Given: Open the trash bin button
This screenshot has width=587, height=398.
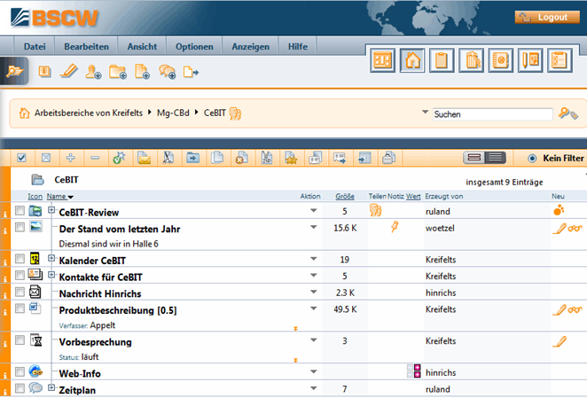Looking at the screenshot, I should point(472,60).
